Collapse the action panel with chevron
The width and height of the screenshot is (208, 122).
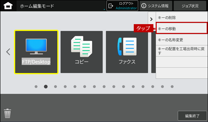click(151, 19)
